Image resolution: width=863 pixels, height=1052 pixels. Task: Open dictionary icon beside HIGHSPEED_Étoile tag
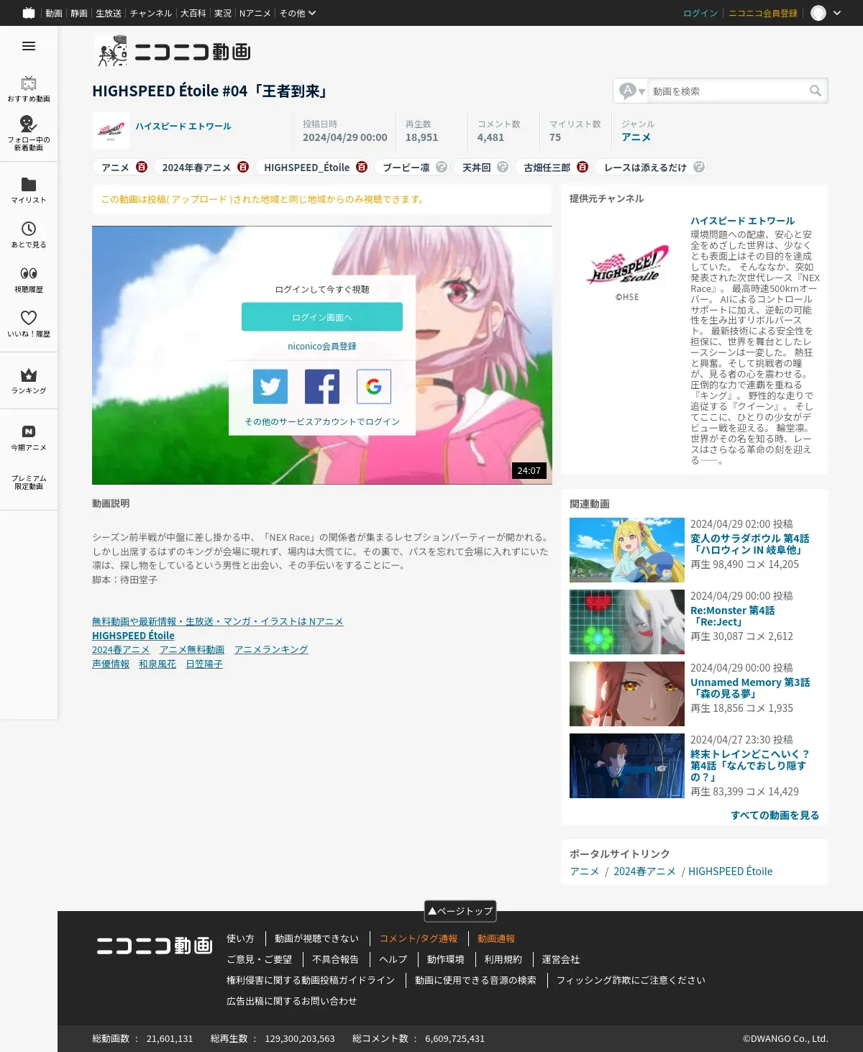pyautogui.click(x=362, y=167)
